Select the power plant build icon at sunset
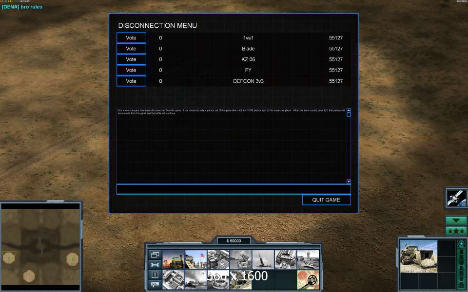Viewport: 468px width, 292px height. [x=174, y=259]
